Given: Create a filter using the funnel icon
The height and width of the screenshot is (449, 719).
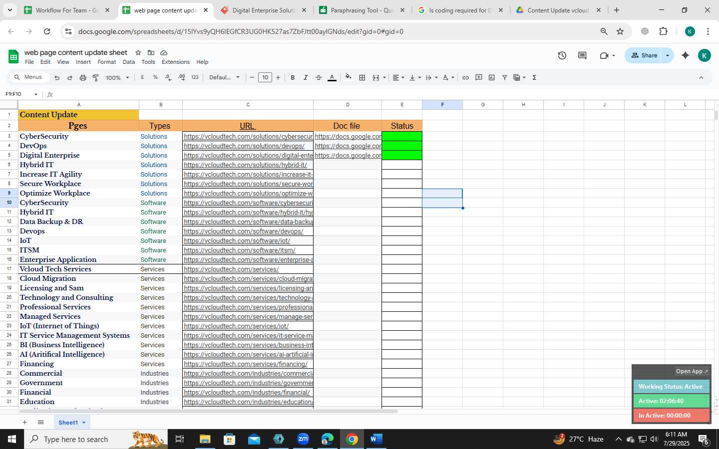Looking at the screenshot, I should click(505, 77).
